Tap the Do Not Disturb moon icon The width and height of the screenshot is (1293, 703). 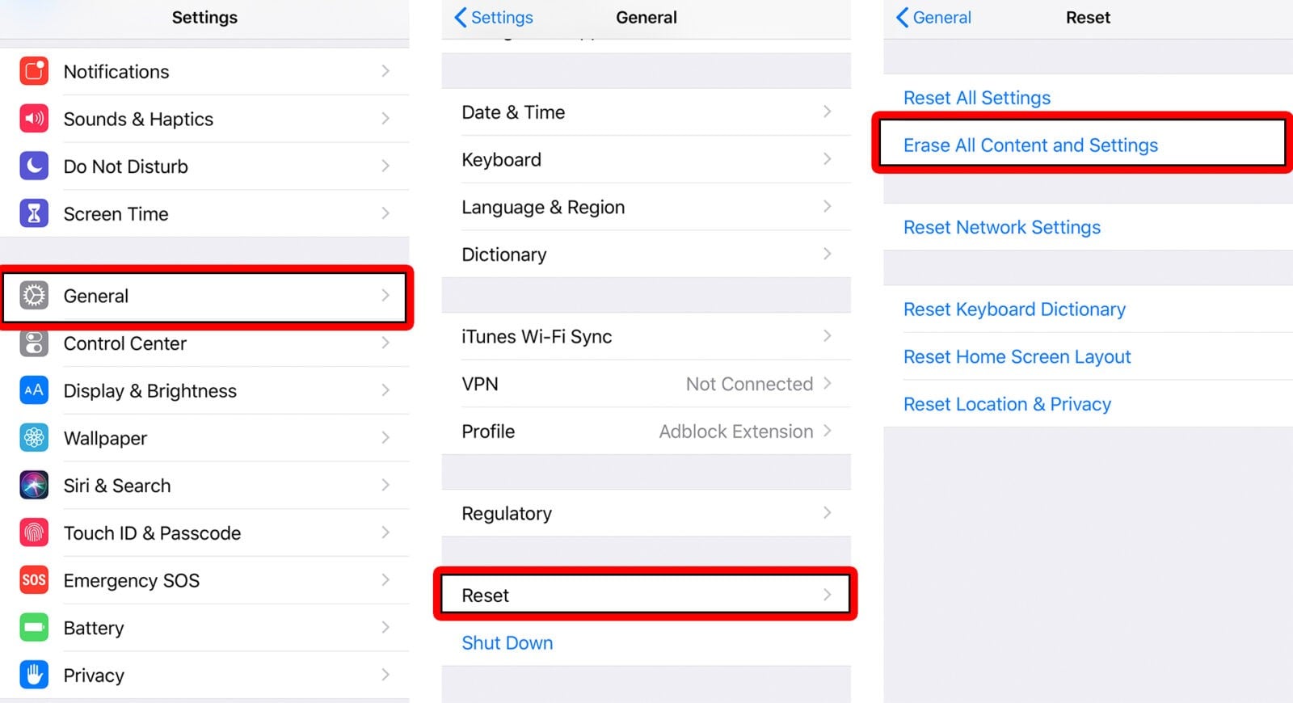(x=34, y=166)
